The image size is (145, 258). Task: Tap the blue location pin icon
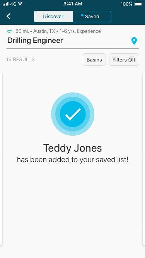(134, 41)
